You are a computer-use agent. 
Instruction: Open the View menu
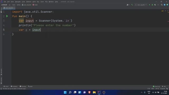point(12,2)
